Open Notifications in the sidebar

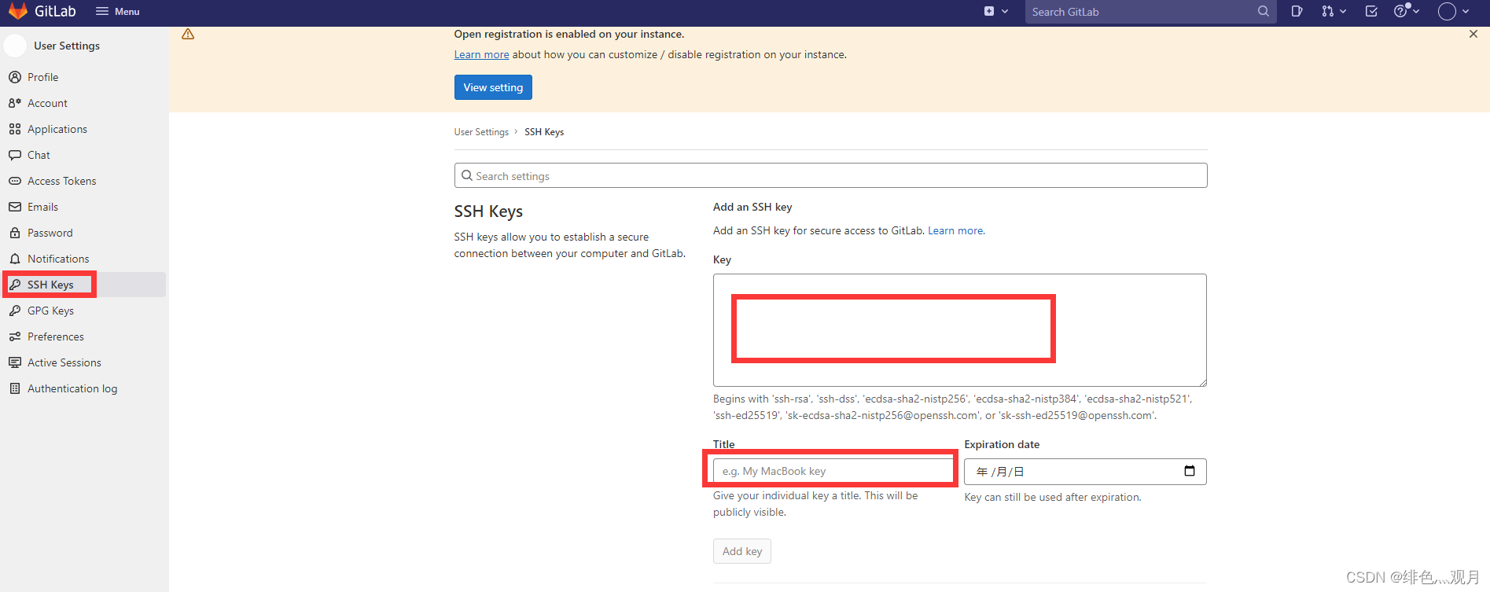tap(84, 259)
